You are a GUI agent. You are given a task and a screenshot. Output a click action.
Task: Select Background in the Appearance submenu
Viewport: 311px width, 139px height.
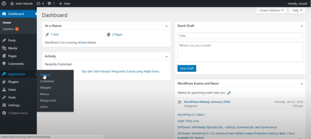(48, 100)
